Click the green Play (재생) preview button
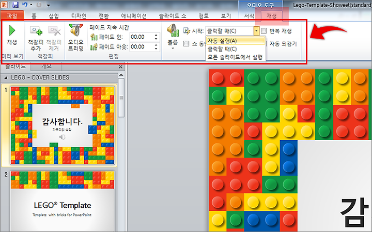The image size is (372, 232). click(12, 35)
